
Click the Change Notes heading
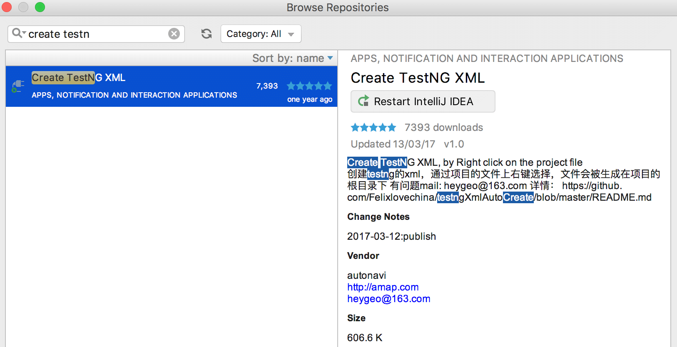pos(378,217)
